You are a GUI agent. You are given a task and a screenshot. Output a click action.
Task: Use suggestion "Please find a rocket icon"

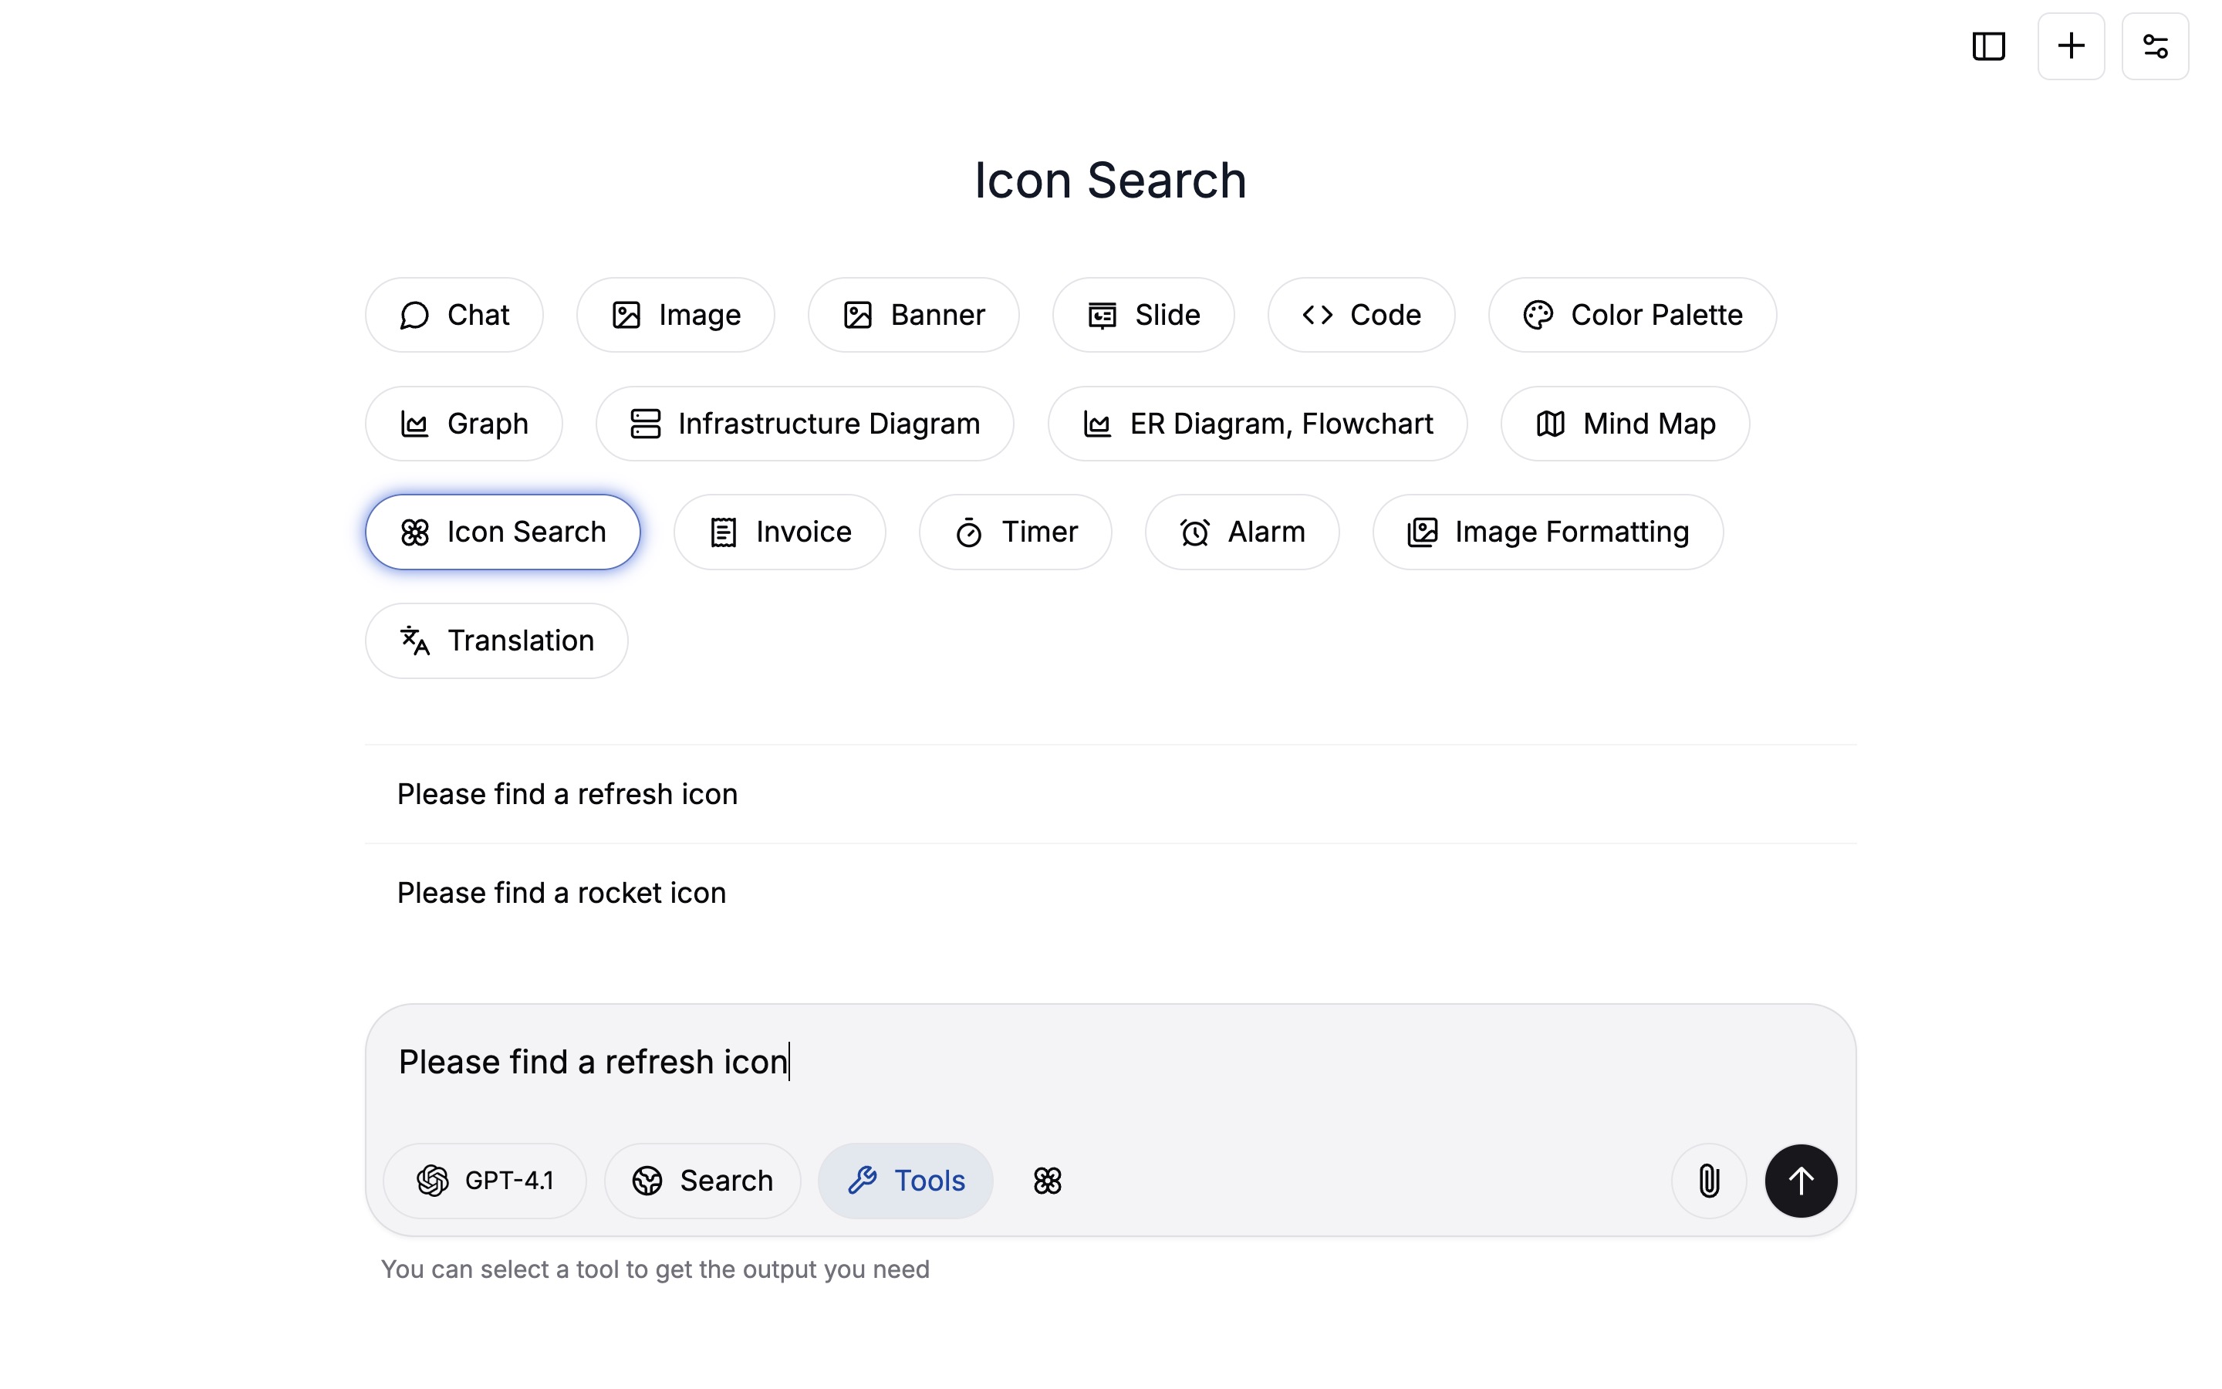click(1110, 893)
